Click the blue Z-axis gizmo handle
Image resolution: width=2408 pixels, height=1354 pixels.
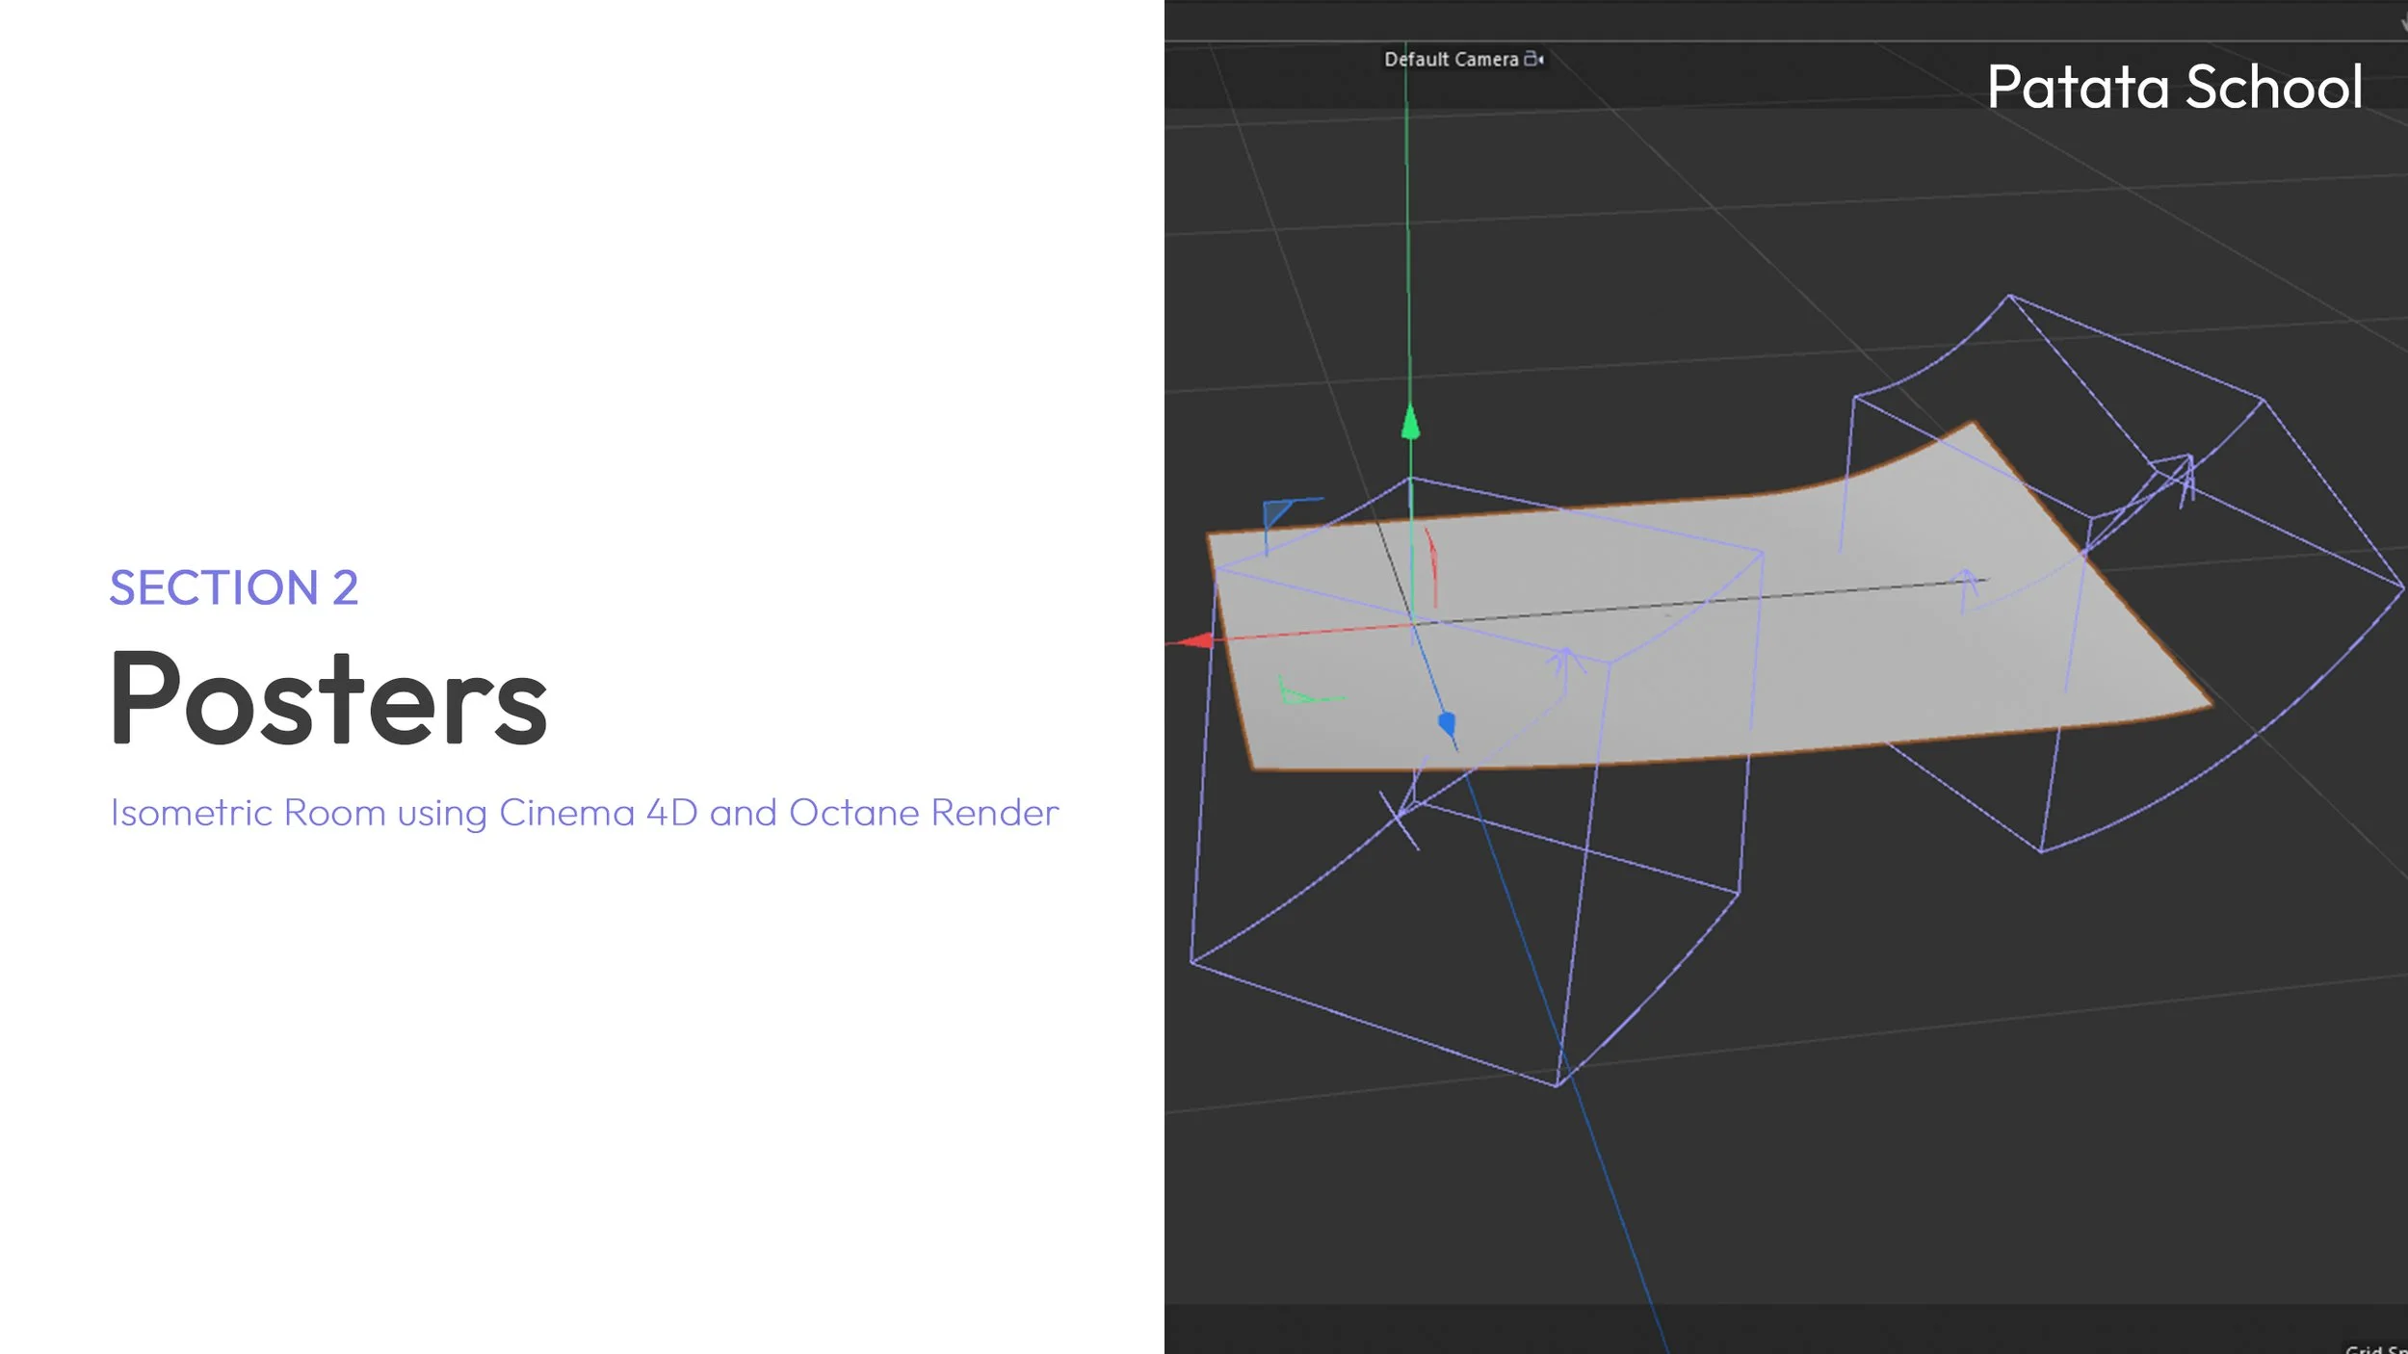(x=1447, y=723)
